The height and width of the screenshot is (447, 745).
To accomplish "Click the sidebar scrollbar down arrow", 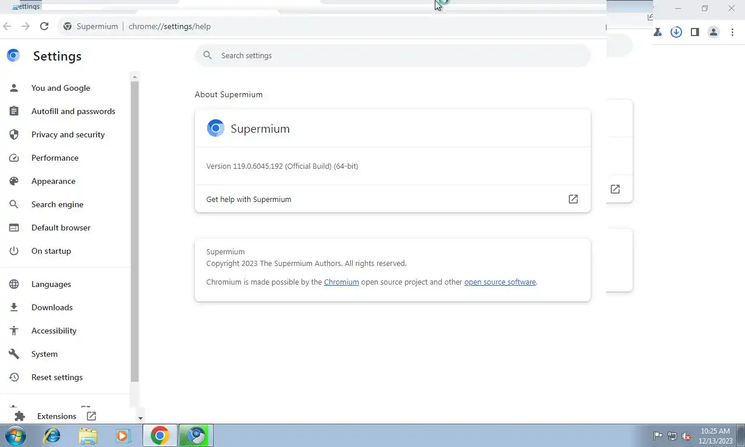I will pyautogui.click(x=140, y=418).
